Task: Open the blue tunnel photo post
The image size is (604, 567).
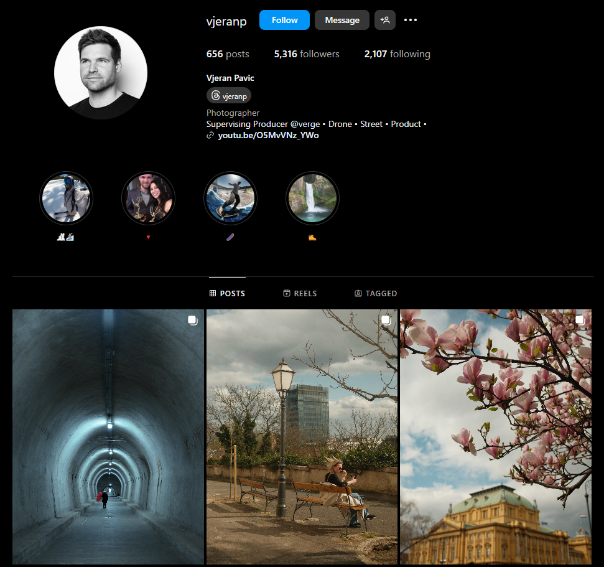Action: pos(108,437)
